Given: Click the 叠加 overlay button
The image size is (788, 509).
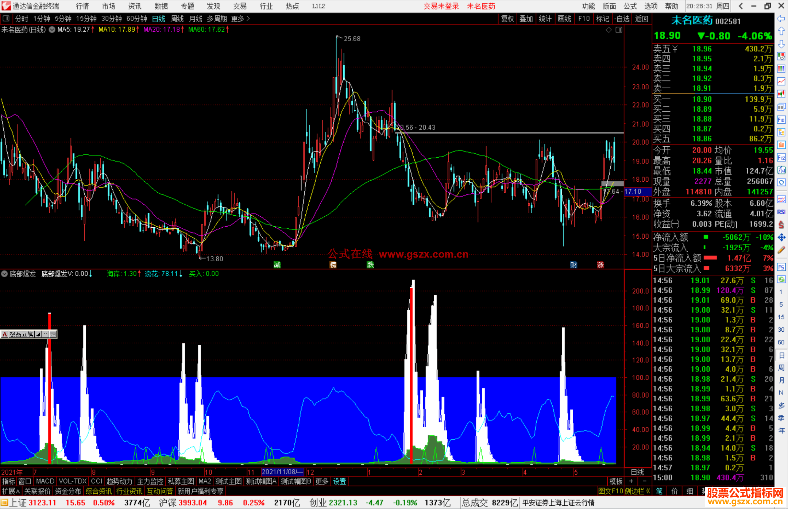Looking at the screenshot, I should click(526, 19).
